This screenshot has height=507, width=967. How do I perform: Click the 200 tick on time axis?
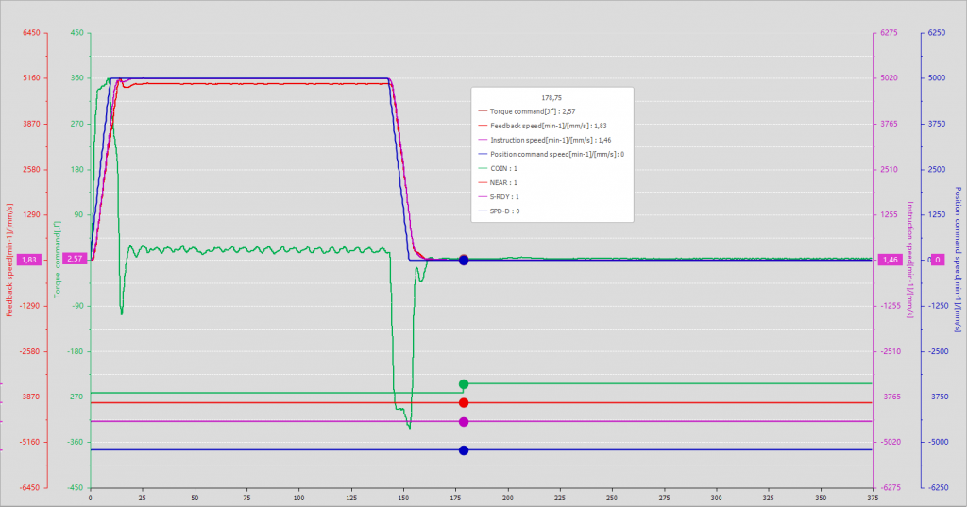click(x=508, y=496)
